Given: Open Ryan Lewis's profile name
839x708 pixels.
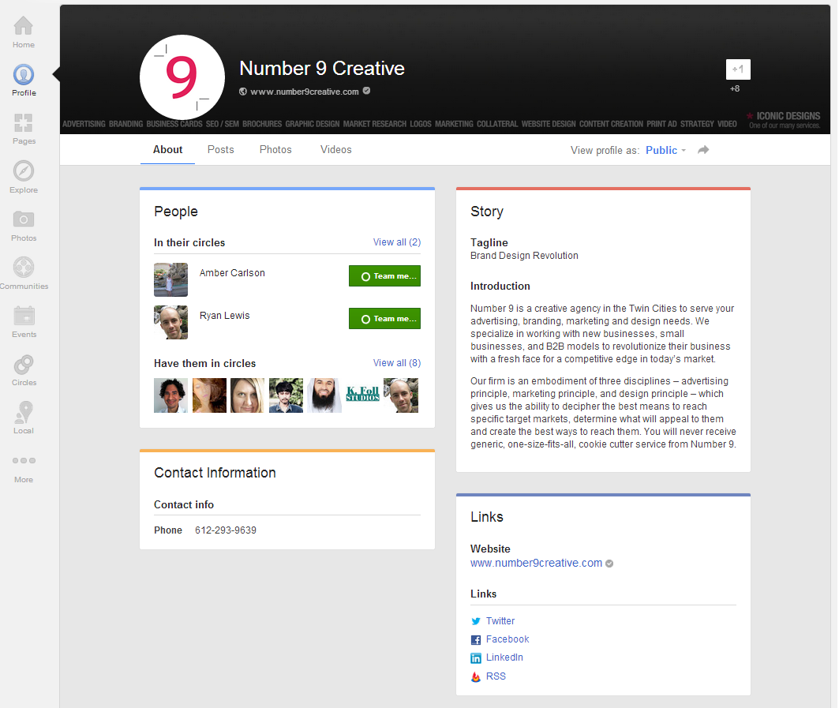Looking at the screenshot, I should (x=225, y=316).
